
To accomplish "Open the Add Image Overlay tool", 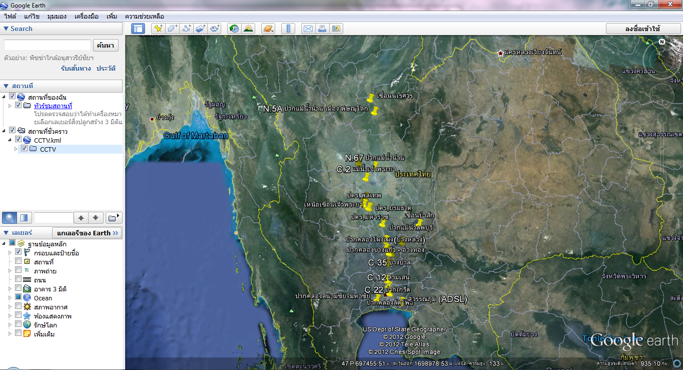I will [200, 29].
